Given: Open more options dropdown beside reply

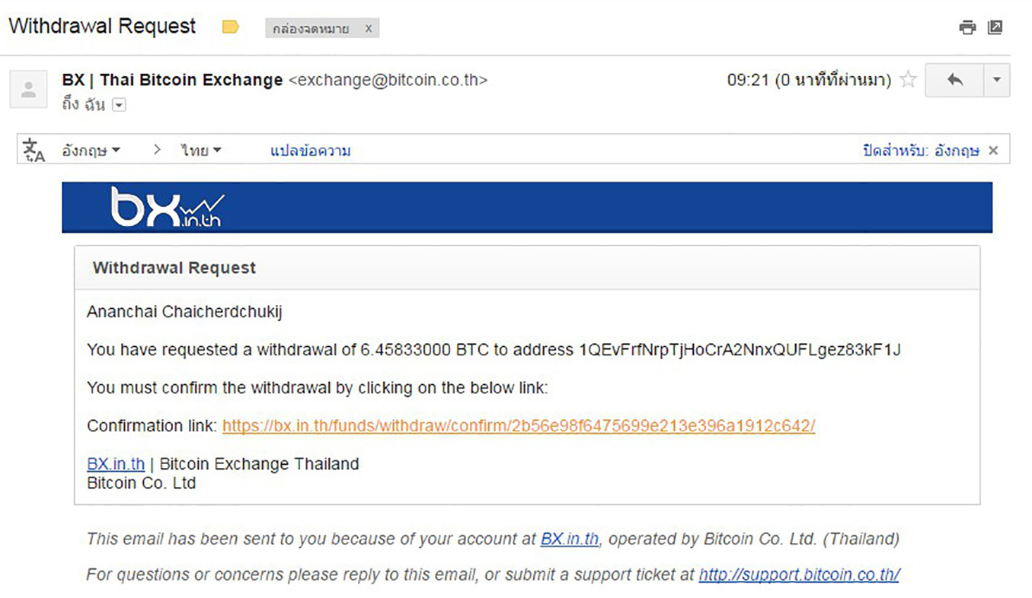Looking at the screenshot, I should click(x=997, y=80).
